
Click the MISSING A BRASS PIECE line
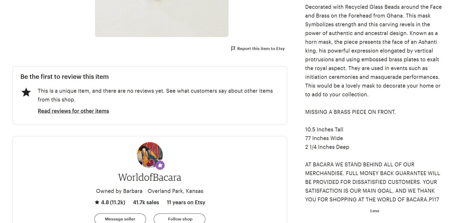point(350,112)
